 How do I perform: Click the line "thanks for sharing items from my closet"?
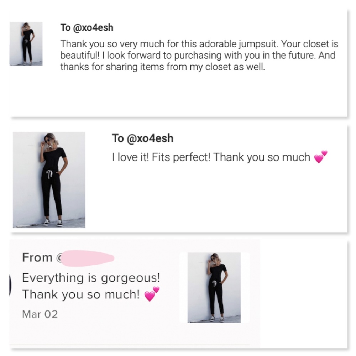point(163,67)
